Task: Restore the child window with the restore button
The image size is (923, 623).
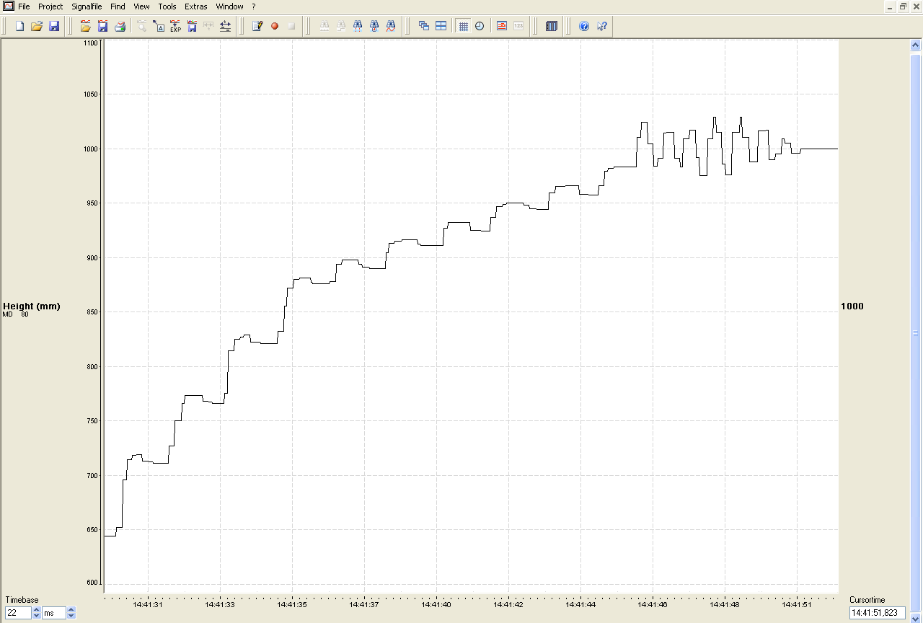Action: (x=902, y=6)
